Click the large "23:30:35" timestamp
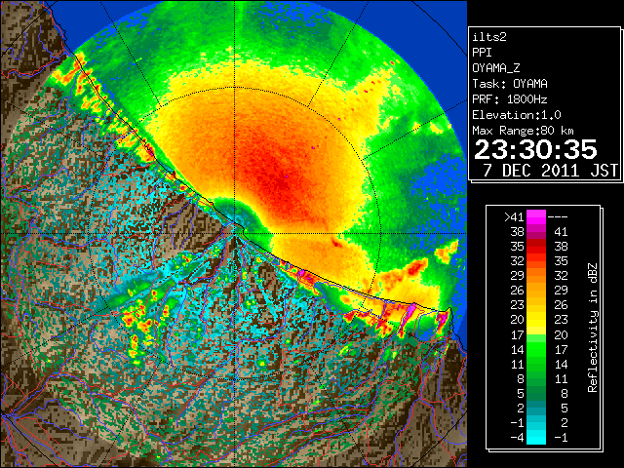The image size is (624, 468). tap(535, 149)
